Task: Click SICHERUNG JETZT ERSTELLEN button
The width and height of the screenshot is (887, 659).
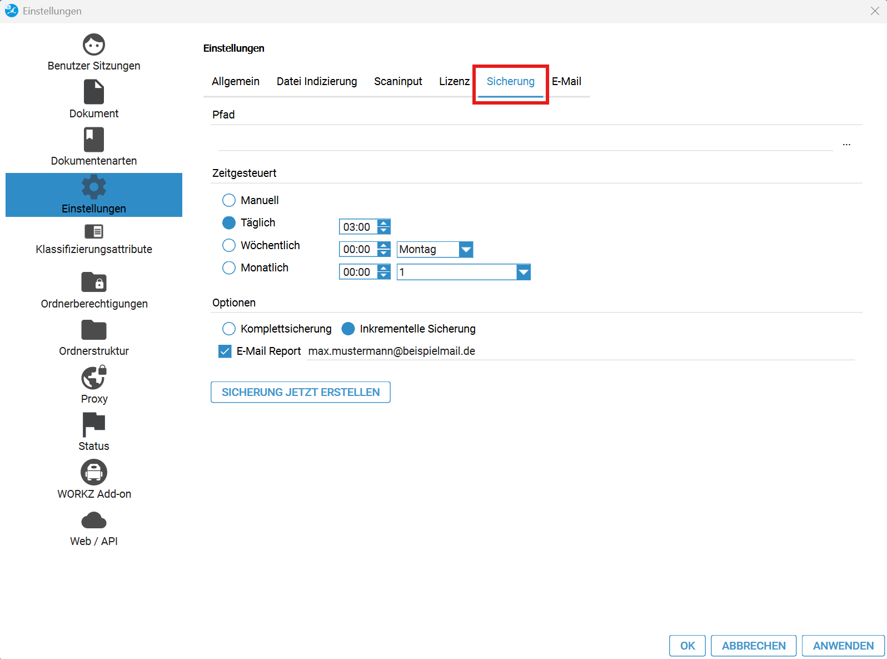Action: pos(301,392)
